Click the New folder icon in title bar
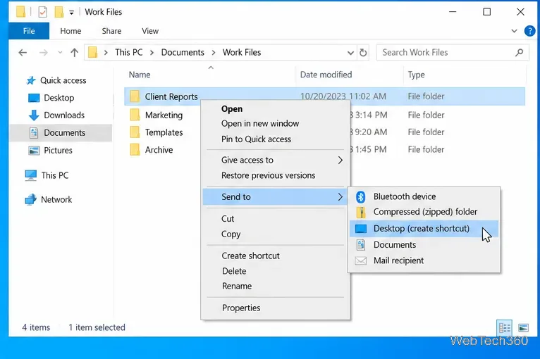This screenshot has width=540, height=359. [59, 12]
